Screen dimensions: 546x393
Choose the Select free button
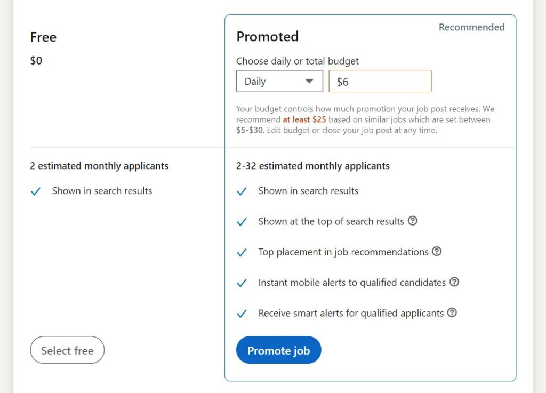(67, 350)
